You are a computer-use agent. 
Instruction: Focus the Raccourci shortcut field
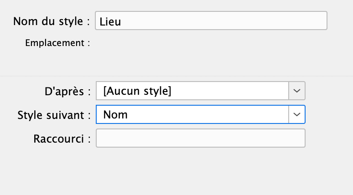pos(200,139)
